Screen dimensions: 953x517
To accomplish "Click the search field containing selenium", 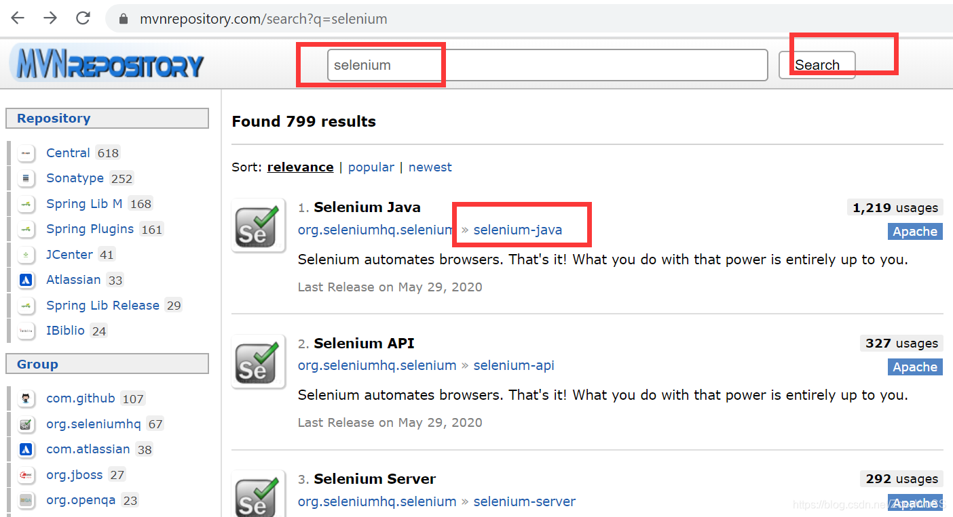I will click(547, 65).
